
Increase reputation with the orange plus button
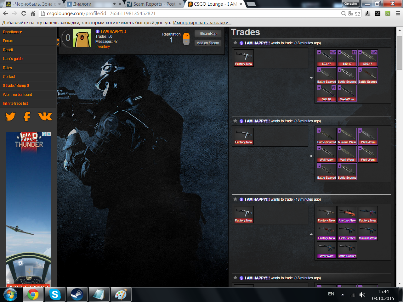[x=186, y=36]
